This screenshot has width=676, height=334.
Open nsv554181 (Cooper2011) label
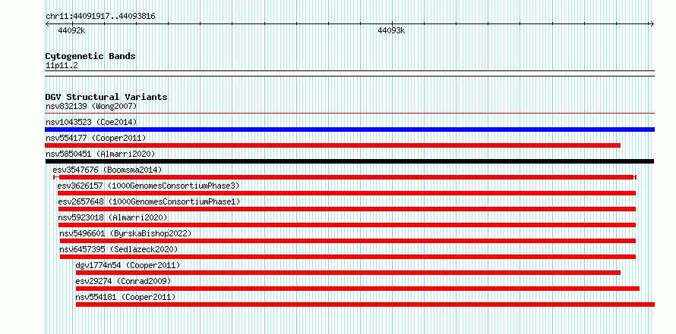click(125, 297)
